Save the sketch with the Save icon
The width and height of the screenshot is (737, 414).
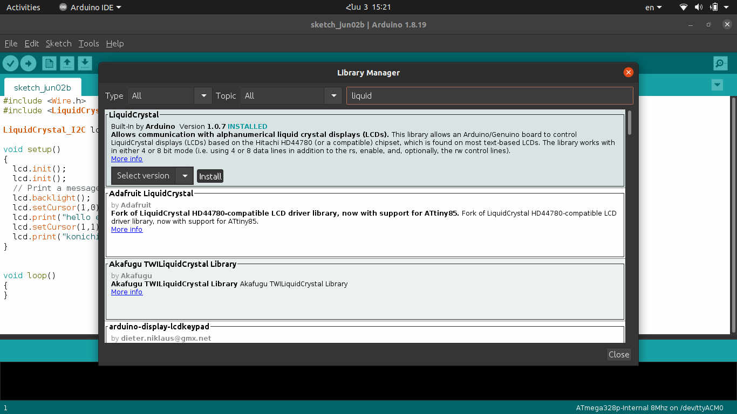pyautogui.click(x=85, y=64)
